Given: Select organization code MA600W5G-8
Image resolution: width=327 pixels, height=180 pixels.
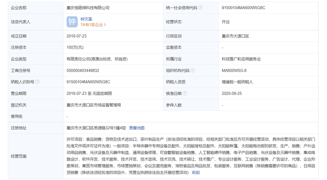Looking at the screenshot, I should tap(234, 71).
